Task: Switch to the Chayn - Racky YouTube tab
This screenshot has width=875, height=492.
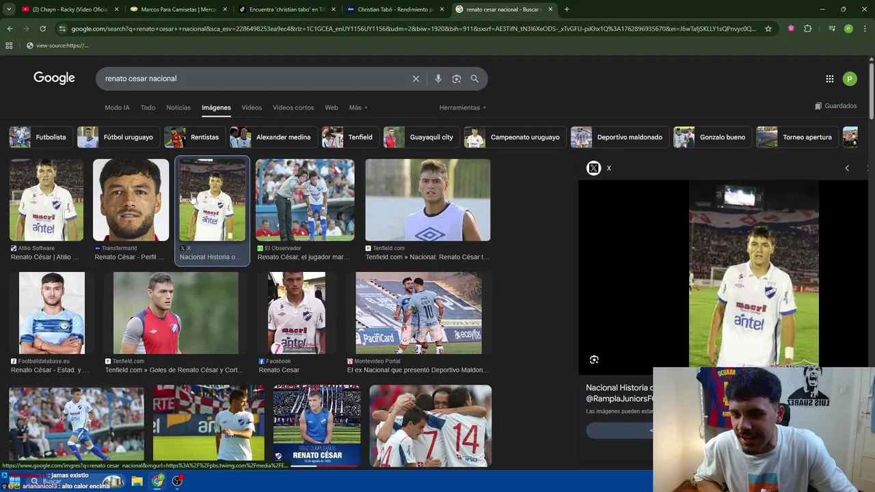Action: [68, 10]
